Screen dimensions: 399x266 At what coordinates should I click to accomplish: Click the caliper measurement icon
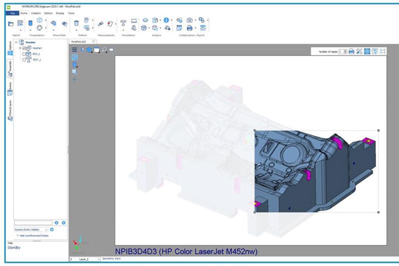click(x=100, y=23)
